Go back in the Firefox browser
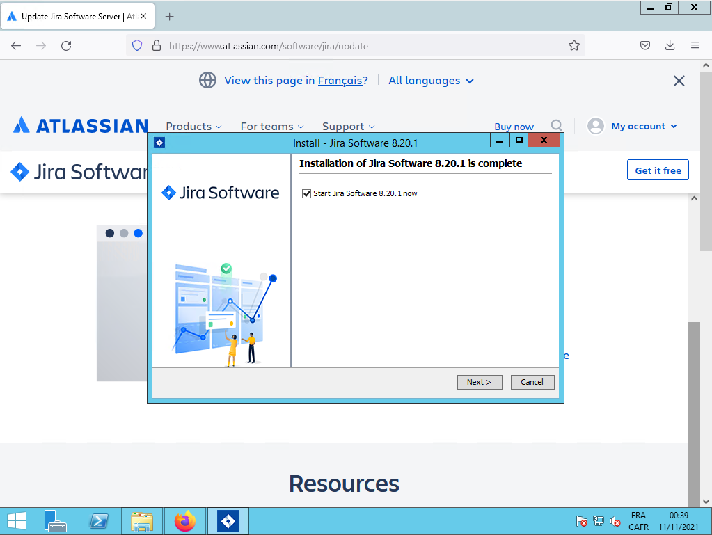The image size is (712, 535). 16,46
